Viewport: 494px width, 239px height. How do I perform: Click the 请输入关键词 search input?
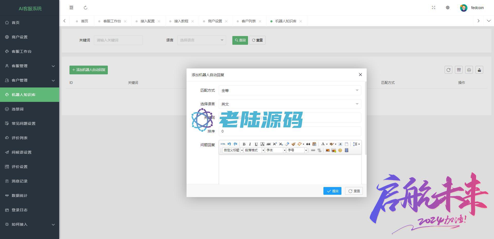tap(118, 40)
